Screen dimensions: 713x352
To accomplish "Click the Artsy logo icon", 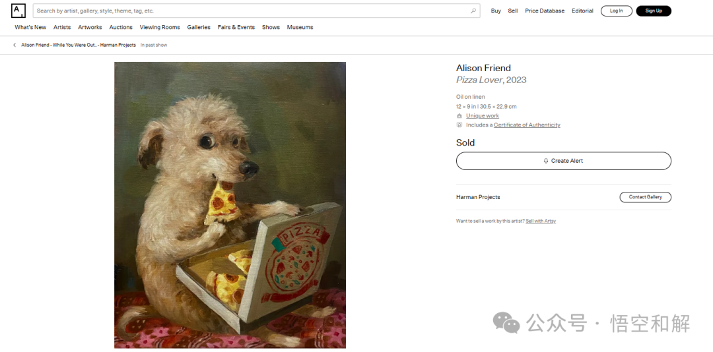I will (x=18, y=11).
